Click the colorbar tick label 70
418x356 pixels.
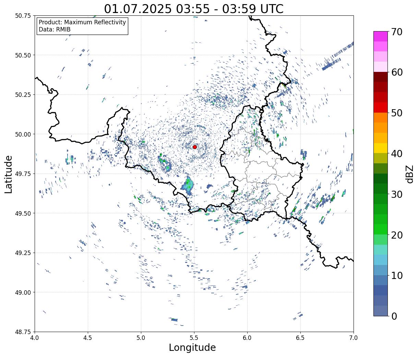pyautogui.click(x=396, y=32)
